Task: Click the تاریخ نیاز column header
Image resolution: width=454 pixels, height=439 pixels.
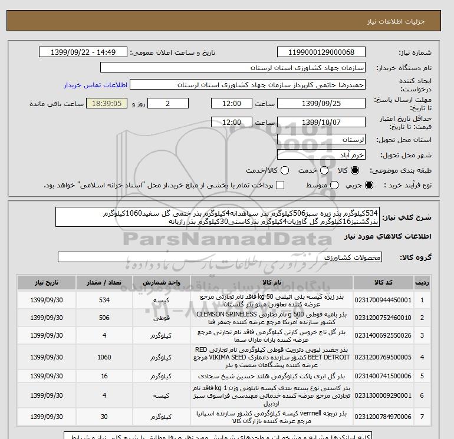Action: point(47,282)
